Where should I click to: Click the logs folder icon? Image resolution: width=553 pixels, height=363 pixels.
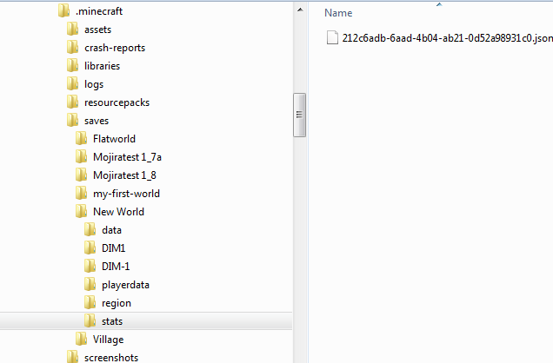point(73,83)
